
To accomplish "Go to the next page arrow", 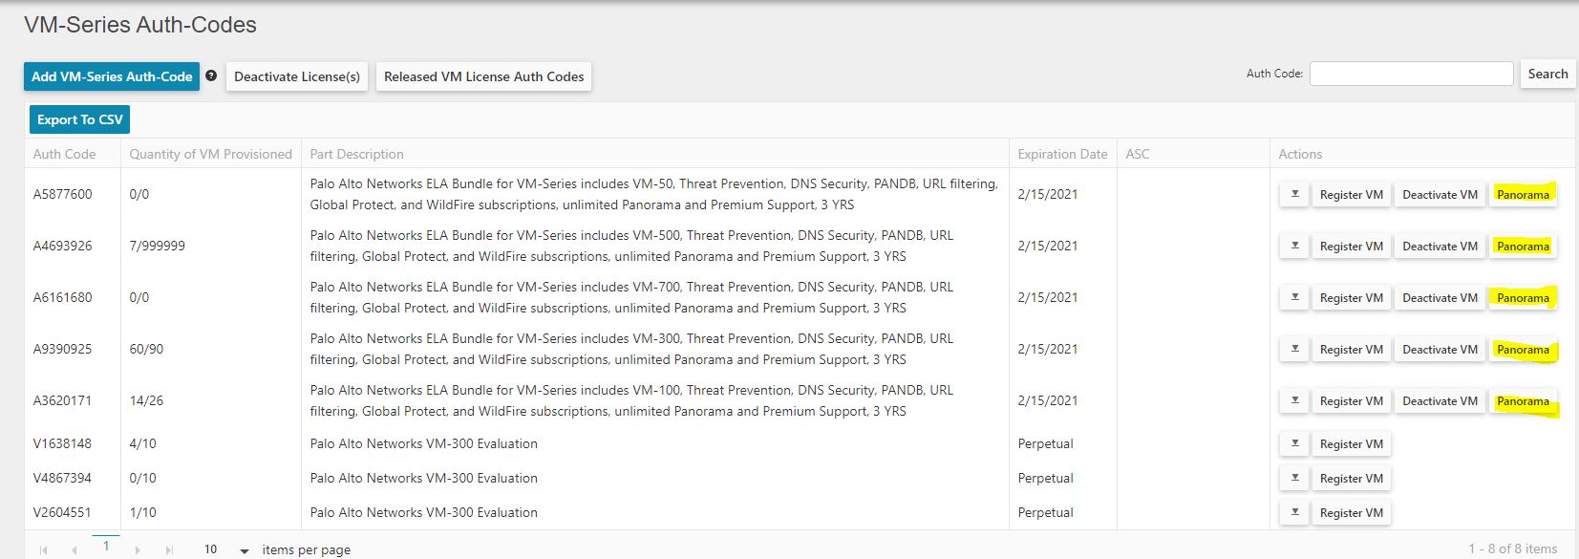I will coord(138,550).
